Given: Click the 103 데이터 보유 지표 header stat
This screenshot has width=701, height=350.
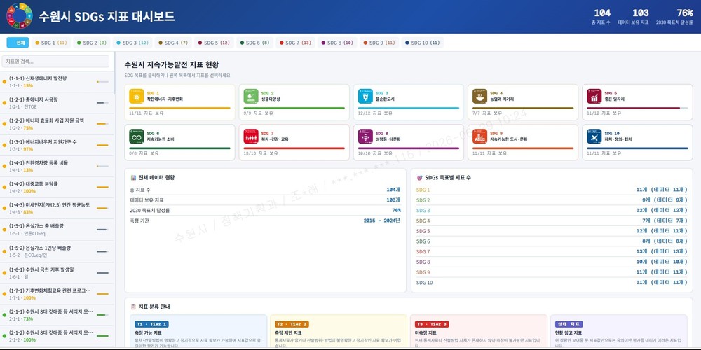Looking at the screenshot, I should click(633, 17).
